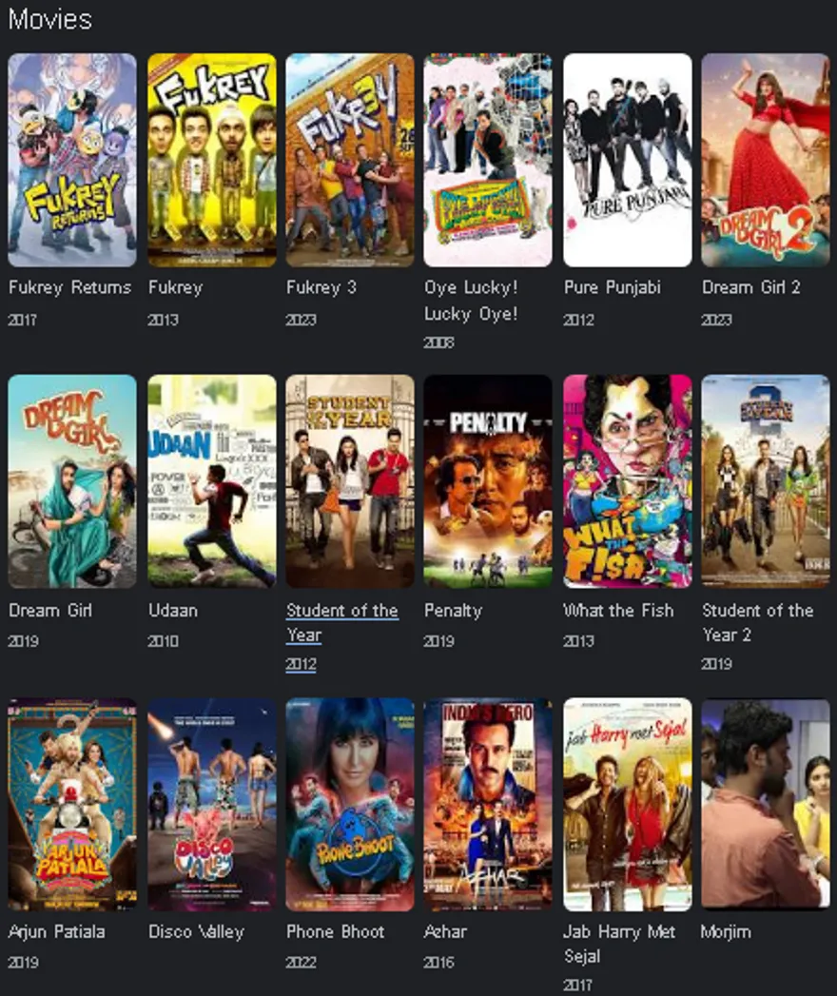Image resolution: width=837 pixels, height=996 pixels.
Task: Open the Dream Girl 2019 poster
Action: [x=71, y=481]
